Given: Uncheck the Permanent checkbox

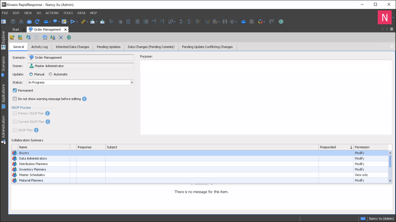Looking at the screenshot, I should tap(15, 90).
